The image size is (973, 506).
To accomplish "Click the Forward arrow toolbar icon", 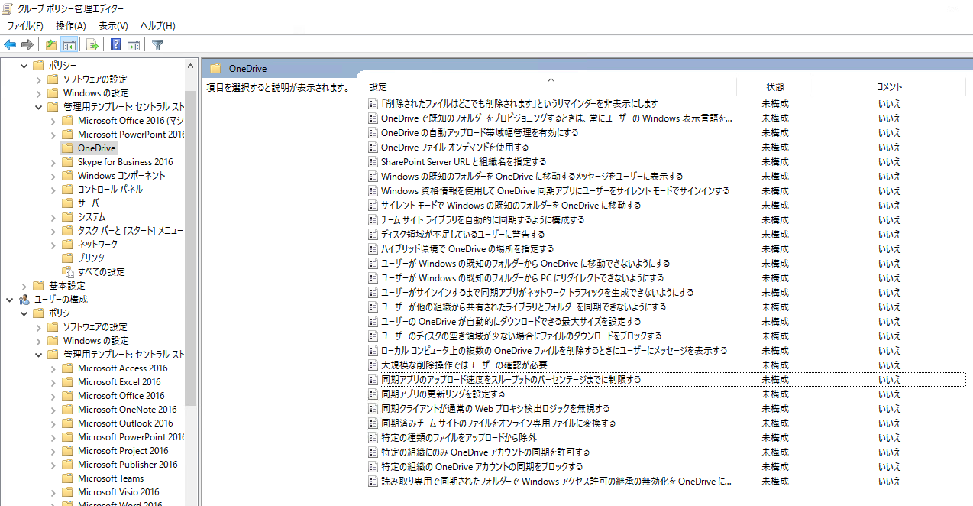I will [27, 44].
